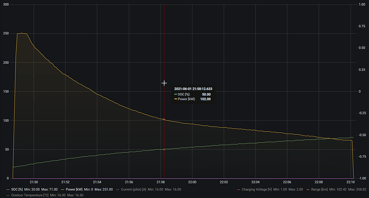Open color picker for Power yellow swatch
This screenshot has width=369, height=198.
point(63,189)
